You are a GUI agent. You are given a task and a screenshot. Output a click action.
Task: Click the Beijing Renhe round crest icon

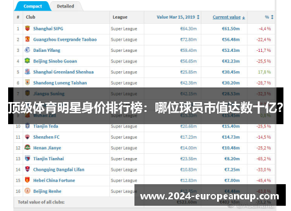tap(27, 191)
